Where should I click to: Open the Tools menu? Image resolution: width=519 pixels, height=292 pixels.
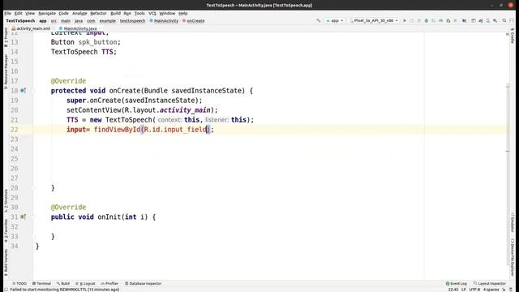139,13
